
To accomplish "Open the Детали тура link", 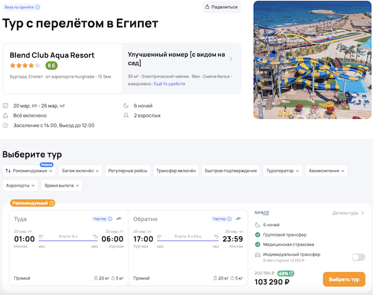I will tap(348, 213).
